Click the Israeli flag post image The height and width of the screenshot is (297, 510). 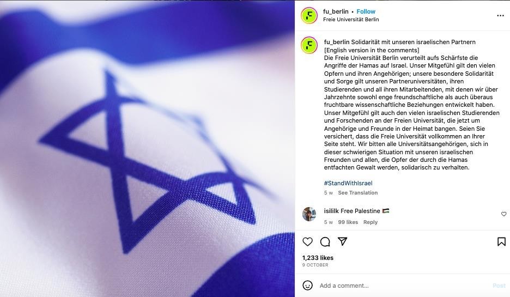(x=147, y=148)
